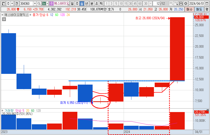Click the red 26,800 price axis tag
The height and width of the screenshot is (135, 210).
201,17
